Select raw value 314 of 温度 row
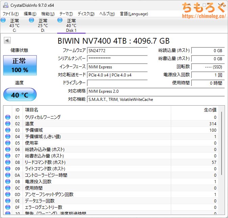 (213, 124)
